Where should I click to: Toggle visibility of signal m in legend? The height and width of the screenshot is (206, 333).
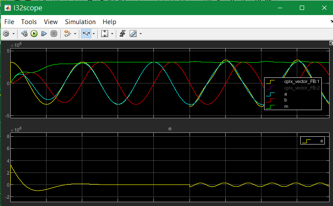click(286, 106)
